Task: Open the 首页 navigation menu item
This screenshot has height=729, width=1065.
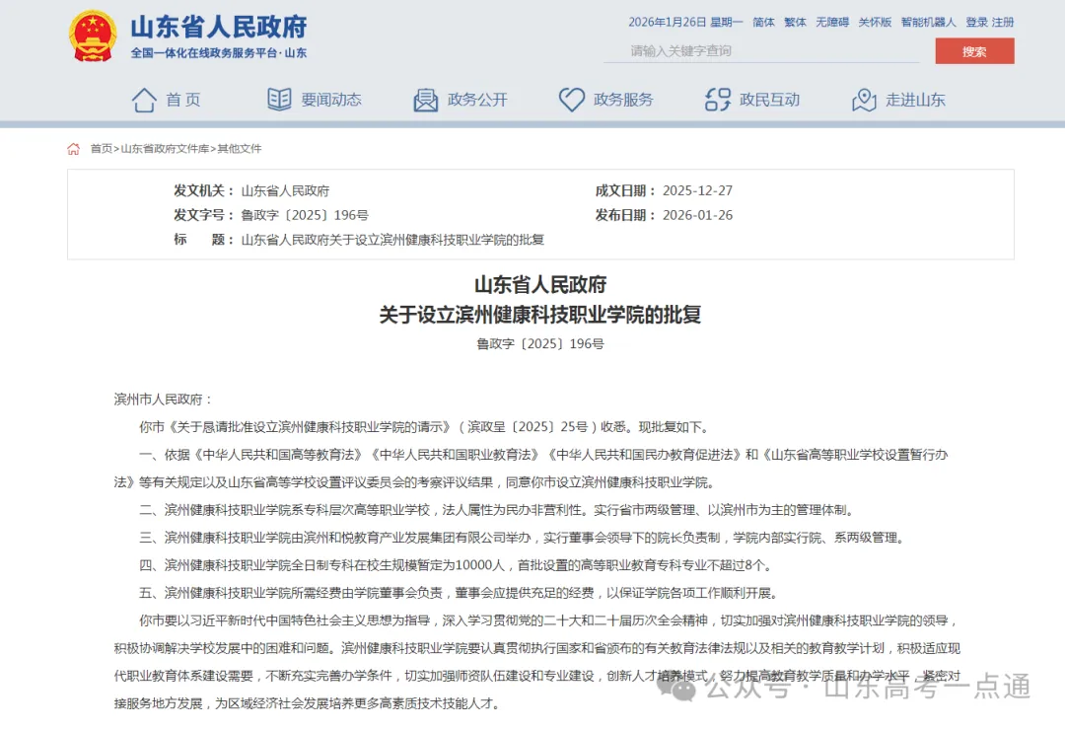Action: click(183, 100)
